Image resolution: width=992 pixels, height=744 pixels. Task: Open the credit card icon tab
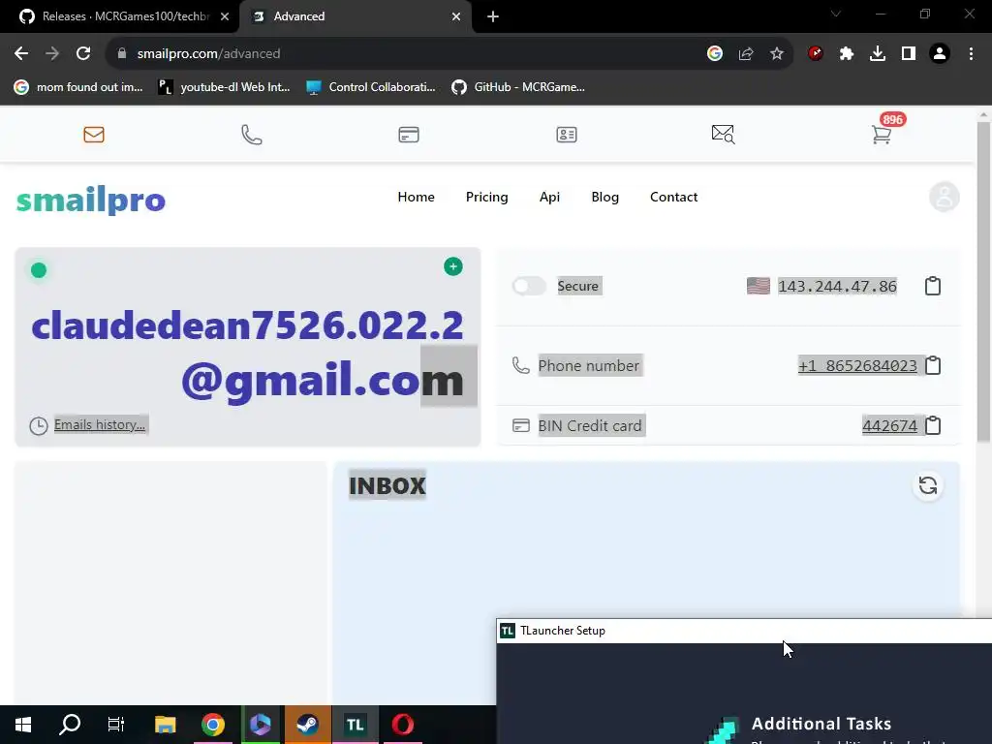click(x=409, y=134)
